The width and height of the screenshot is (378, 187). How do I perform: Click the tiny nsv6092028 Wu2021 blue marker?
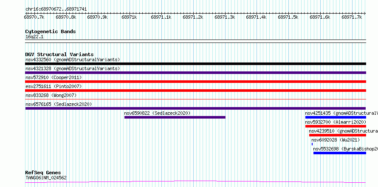point(312,144)
